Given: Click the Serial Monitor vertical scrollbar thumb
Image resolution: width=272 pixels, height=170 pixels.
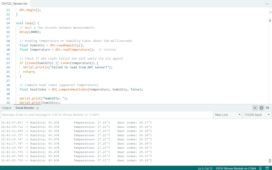Looking at the screenshot, I should point(270,160).
